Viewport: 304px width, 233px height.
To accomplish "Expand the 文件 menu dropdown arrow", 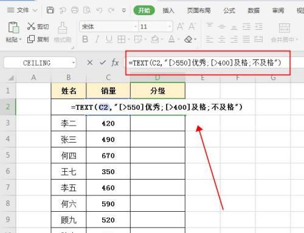I will (35, 10).
